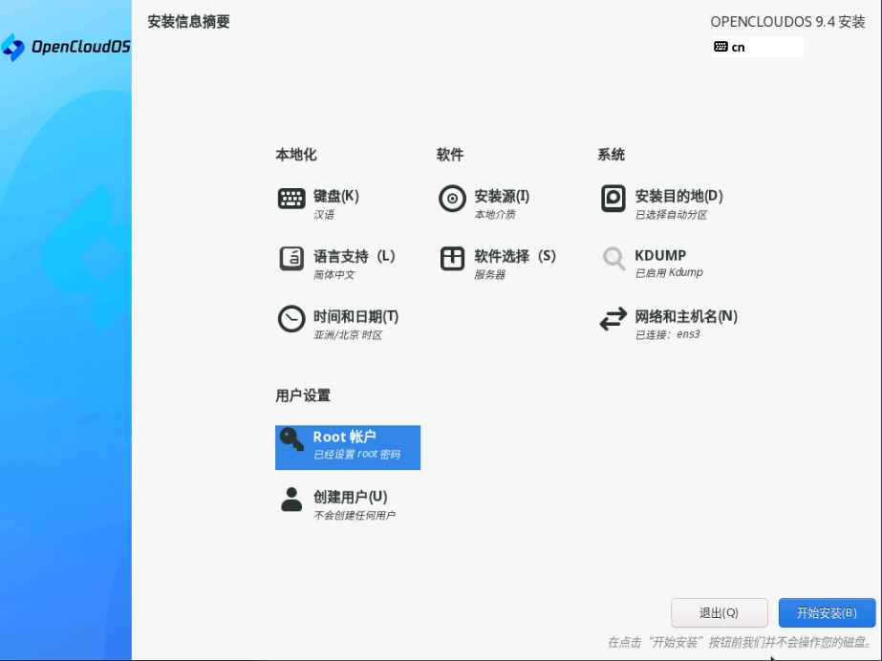Click the 已连接：ens3 status text
The image size is (882, 661).
tap(668, 334)
